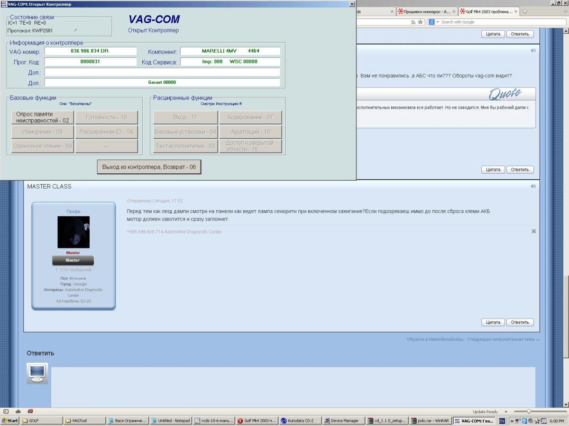Click Ответить button in post #5

pos(520,170)
